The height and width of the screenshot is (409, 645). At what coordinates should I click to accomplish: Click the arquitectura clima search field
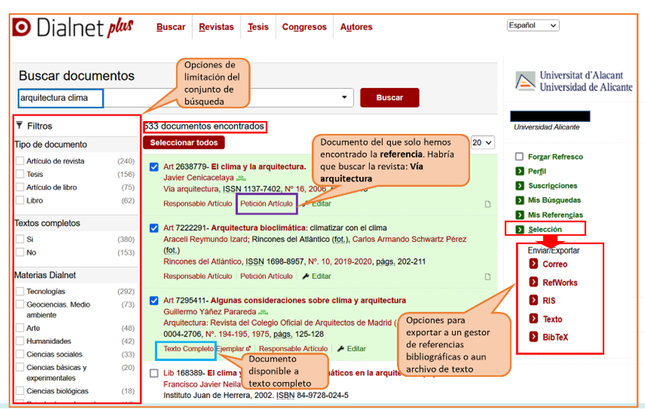click(60, 98)
